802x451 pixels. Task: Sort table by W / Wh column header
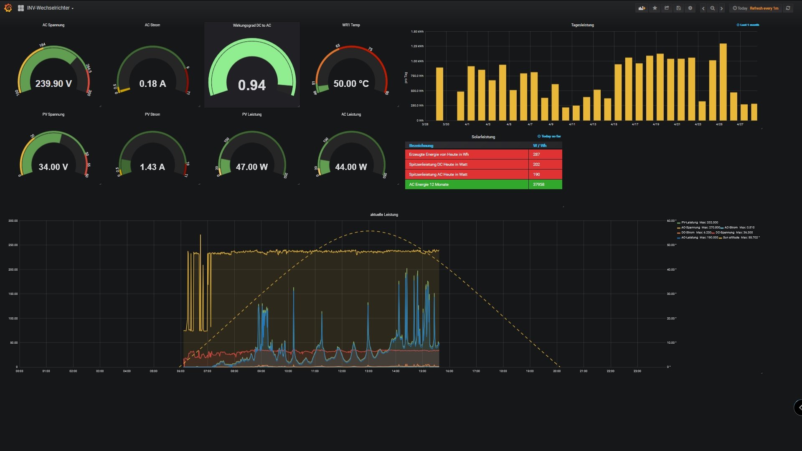click(x=539, y=146)
